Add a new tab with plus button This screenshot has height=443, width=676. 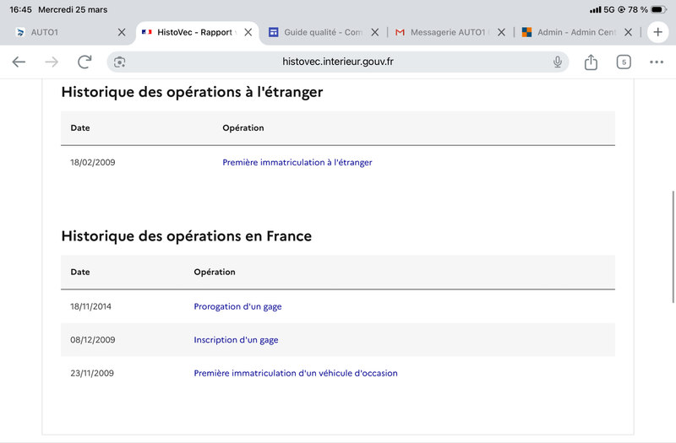(657, 32)
